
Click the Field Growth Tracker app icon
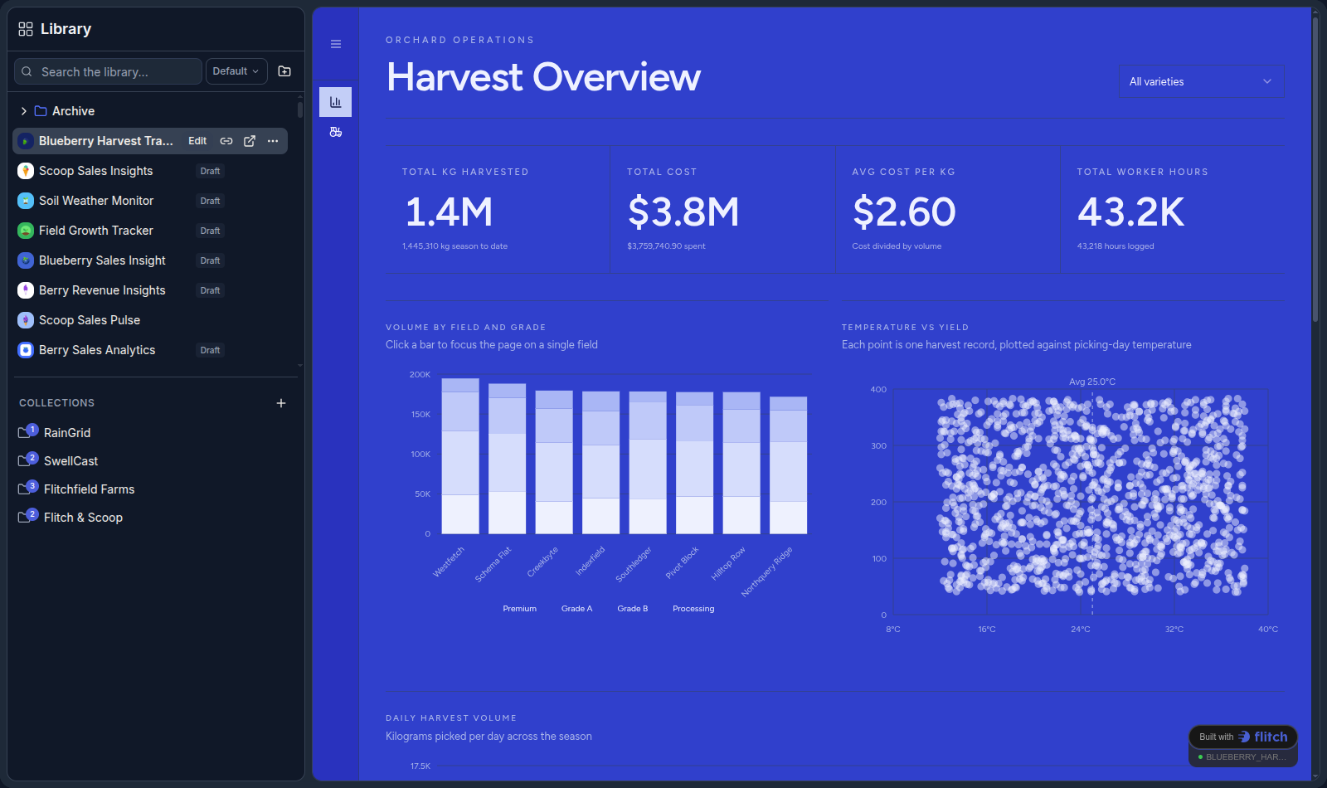click(x=26, y=231)
